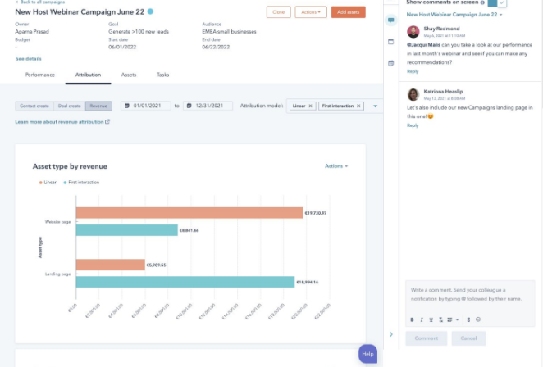
Task: Click Asset type by revenue chart title
Action: (x=70, y=166)
